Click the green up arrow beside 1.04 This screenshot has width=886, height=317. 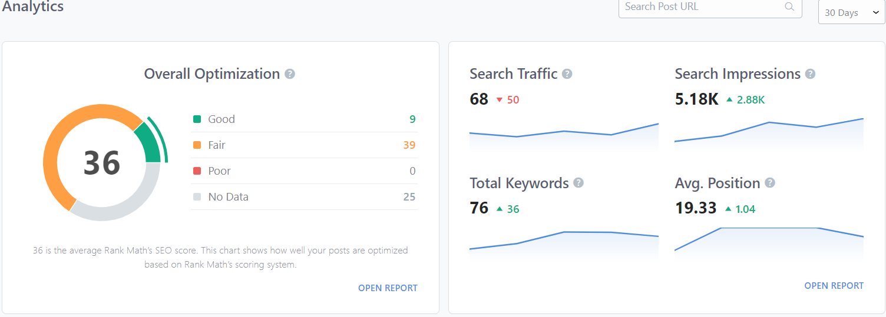point(729,209)
